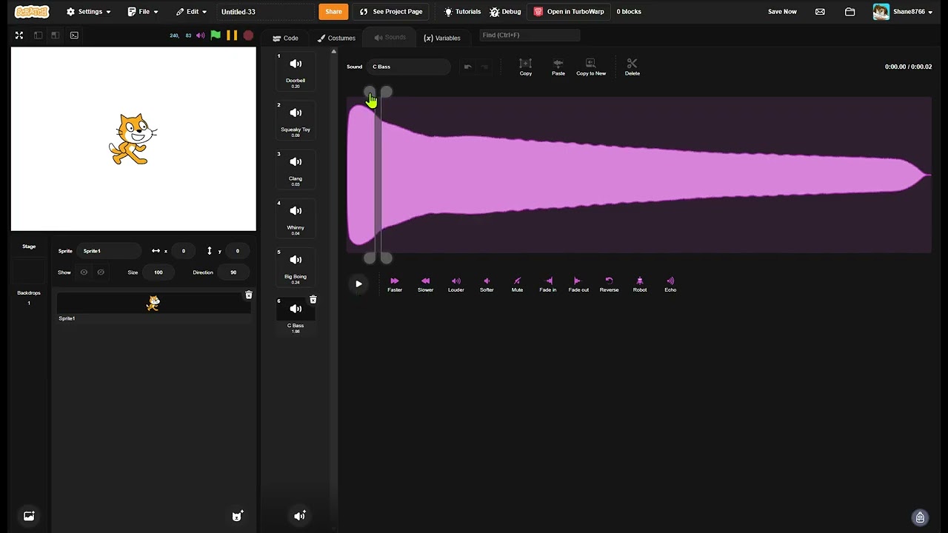The image size is (948, 533).
Task: Click the right trim handle below waveform
Action: tap(386, 258)
